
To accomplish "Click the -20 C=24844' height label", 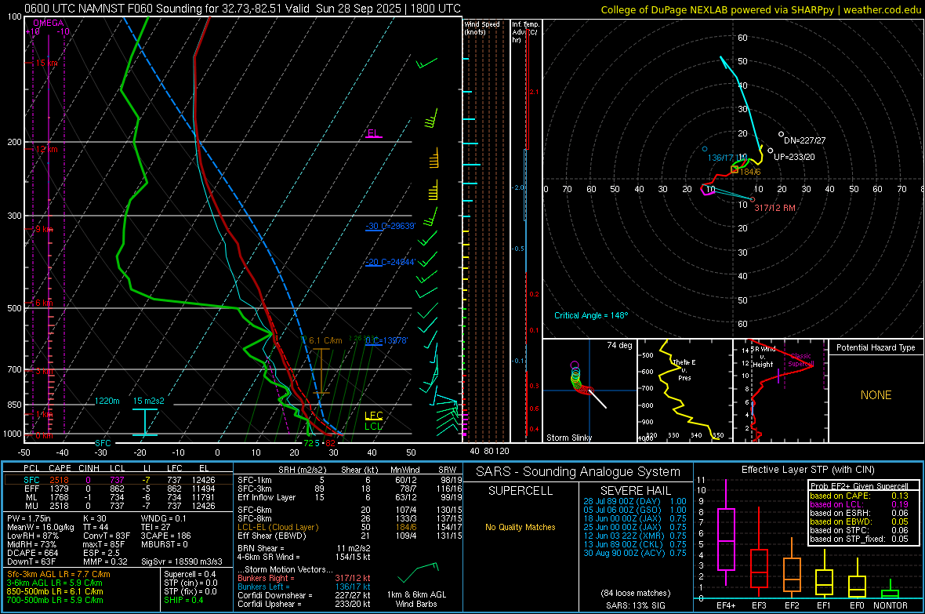I will [x=390, y=262].
